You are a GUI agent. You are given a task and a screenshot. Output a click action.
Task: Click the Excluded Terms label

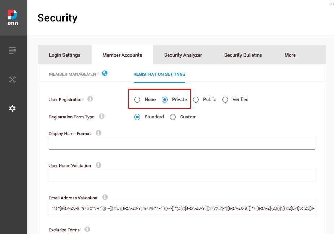click(x=64, y=230)
